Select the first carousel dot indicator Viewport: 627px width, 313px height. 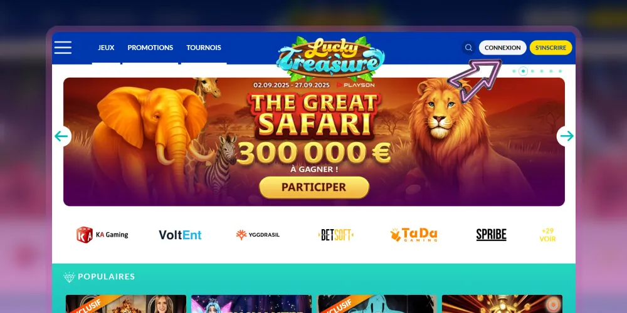click(x=514, y=71)
